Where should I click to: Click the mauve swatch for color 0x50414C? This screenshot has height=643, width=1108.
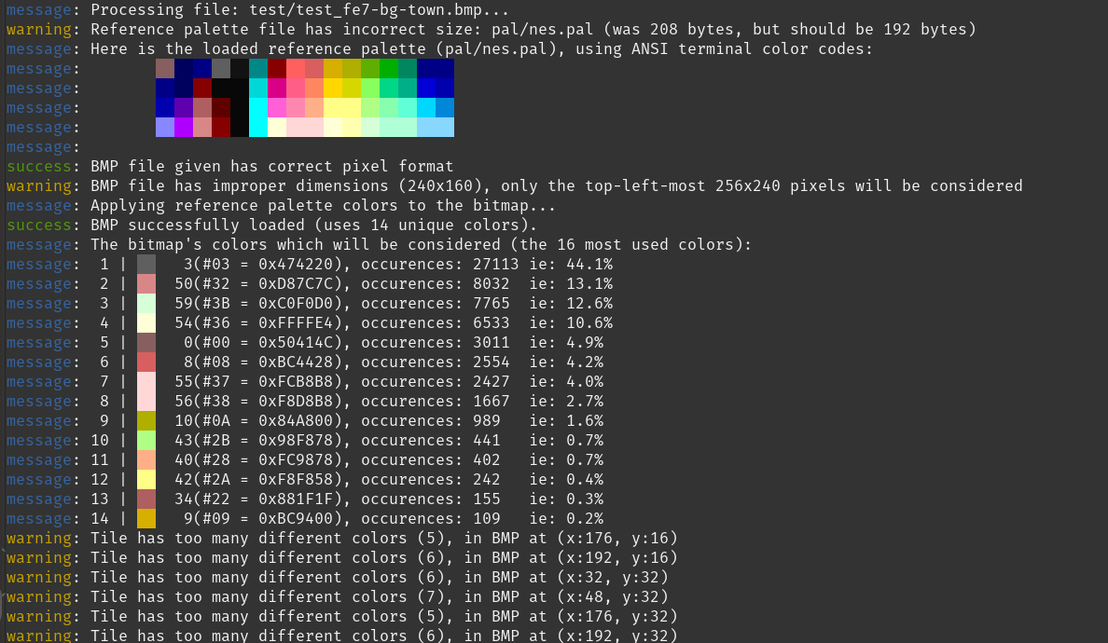pyautogui.click(x=146, y=343)
